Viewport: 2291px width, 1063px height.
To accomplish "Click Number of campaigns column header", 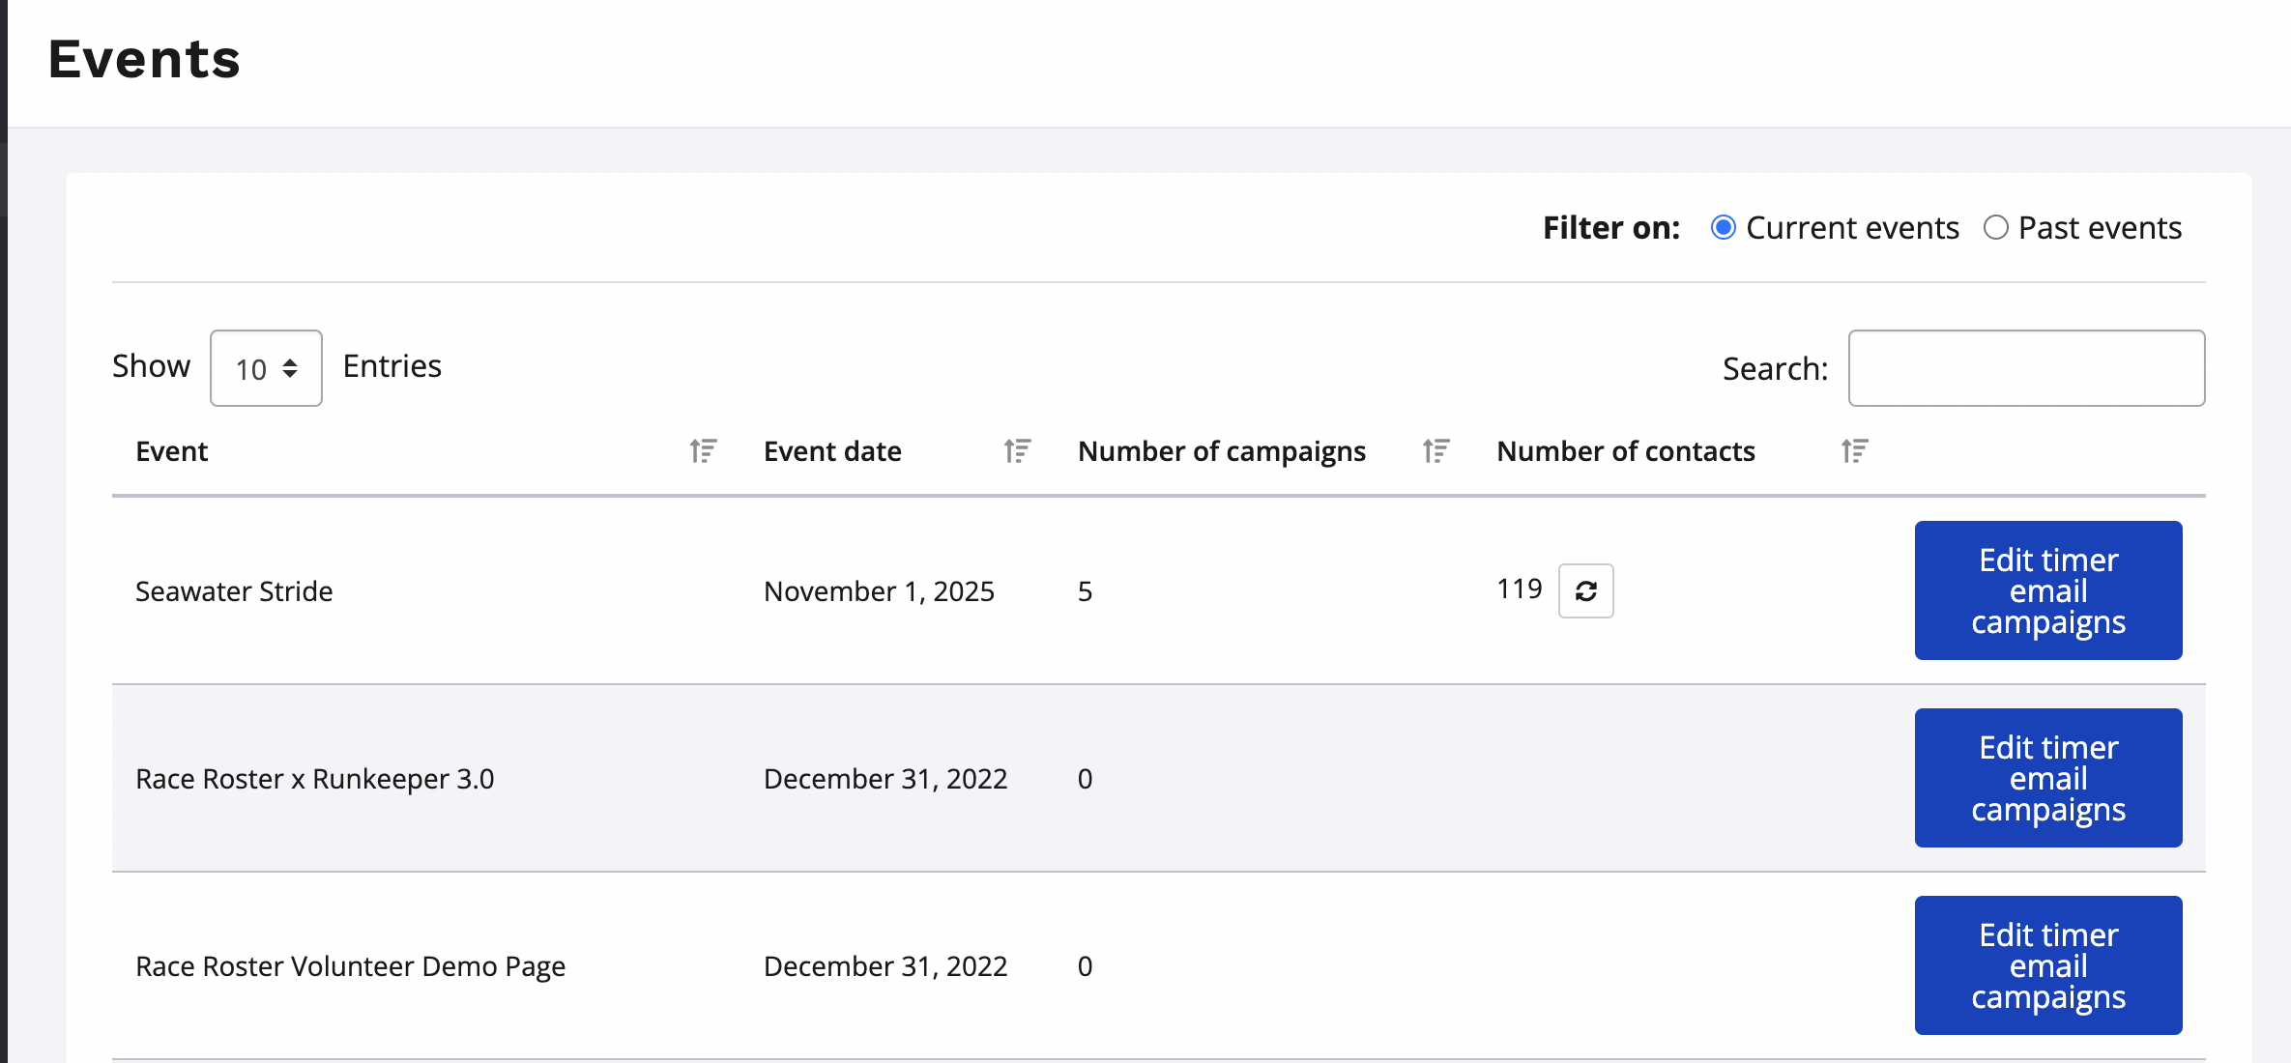I will coord(1221,451).
